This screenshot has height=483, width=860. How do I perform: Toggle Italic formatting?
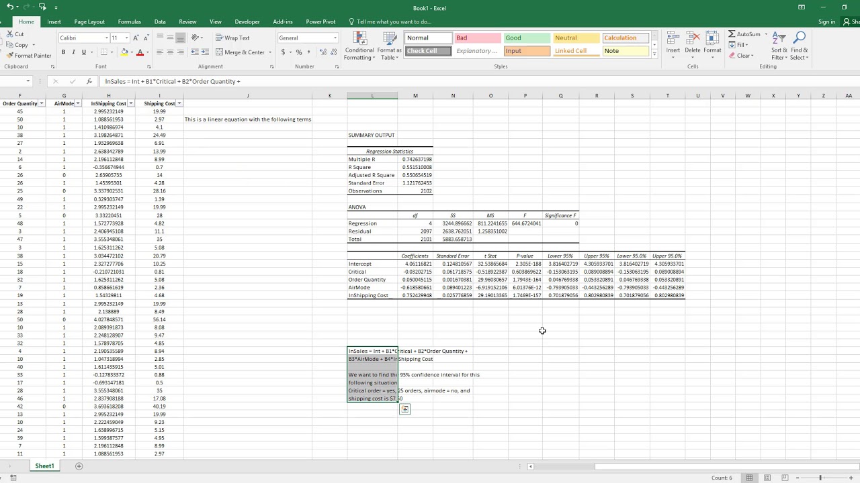point(73,52)
